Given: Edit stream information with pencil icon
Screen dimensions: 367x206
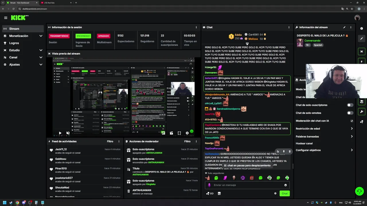Looking at the screenshot, I should pos(344,27).
